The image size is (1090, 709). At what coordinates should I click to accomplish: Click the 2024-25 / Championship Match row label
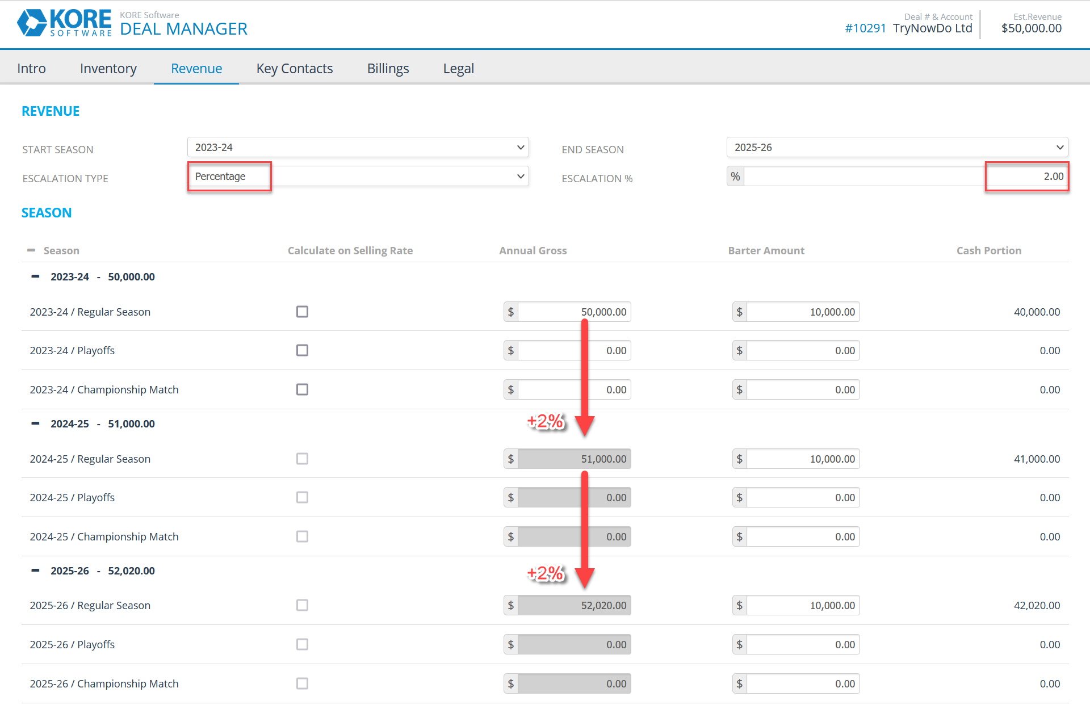tap(104, 536)
